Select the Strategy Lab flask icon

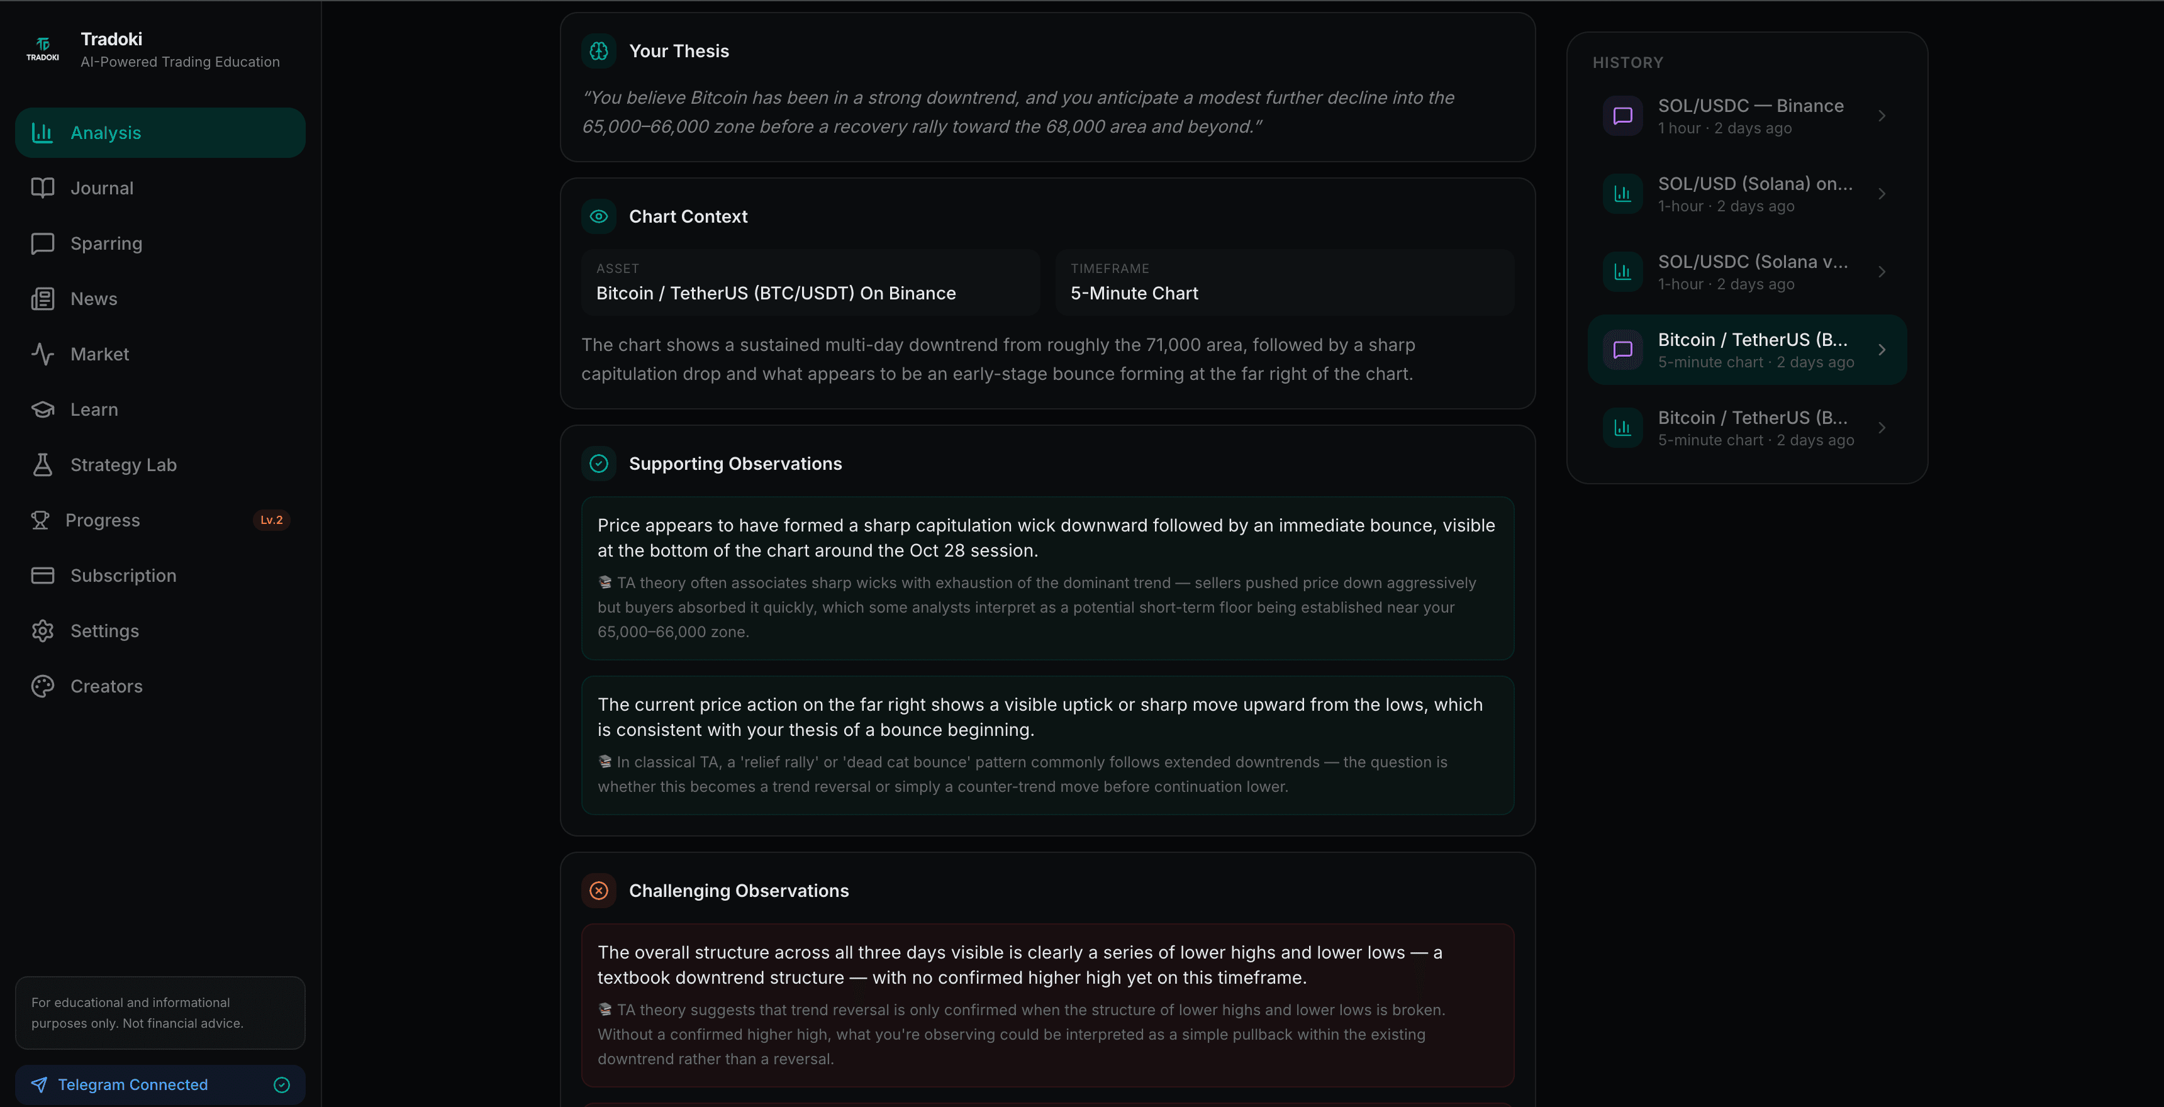click(x=43, y=464)
